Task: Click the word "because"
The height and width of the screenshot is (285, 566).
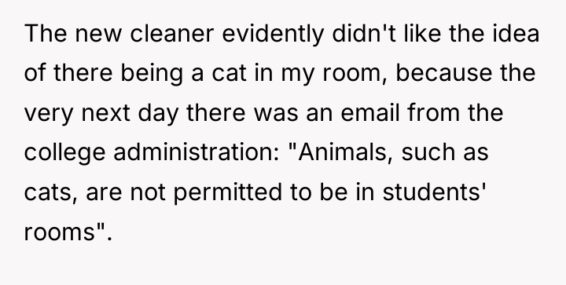Action: pyautogui.click(x=443, y=73)
